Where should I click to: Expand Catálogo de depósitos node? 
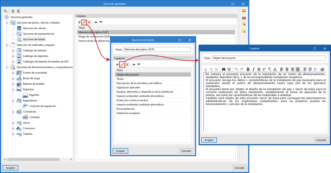tap(13, 56)
